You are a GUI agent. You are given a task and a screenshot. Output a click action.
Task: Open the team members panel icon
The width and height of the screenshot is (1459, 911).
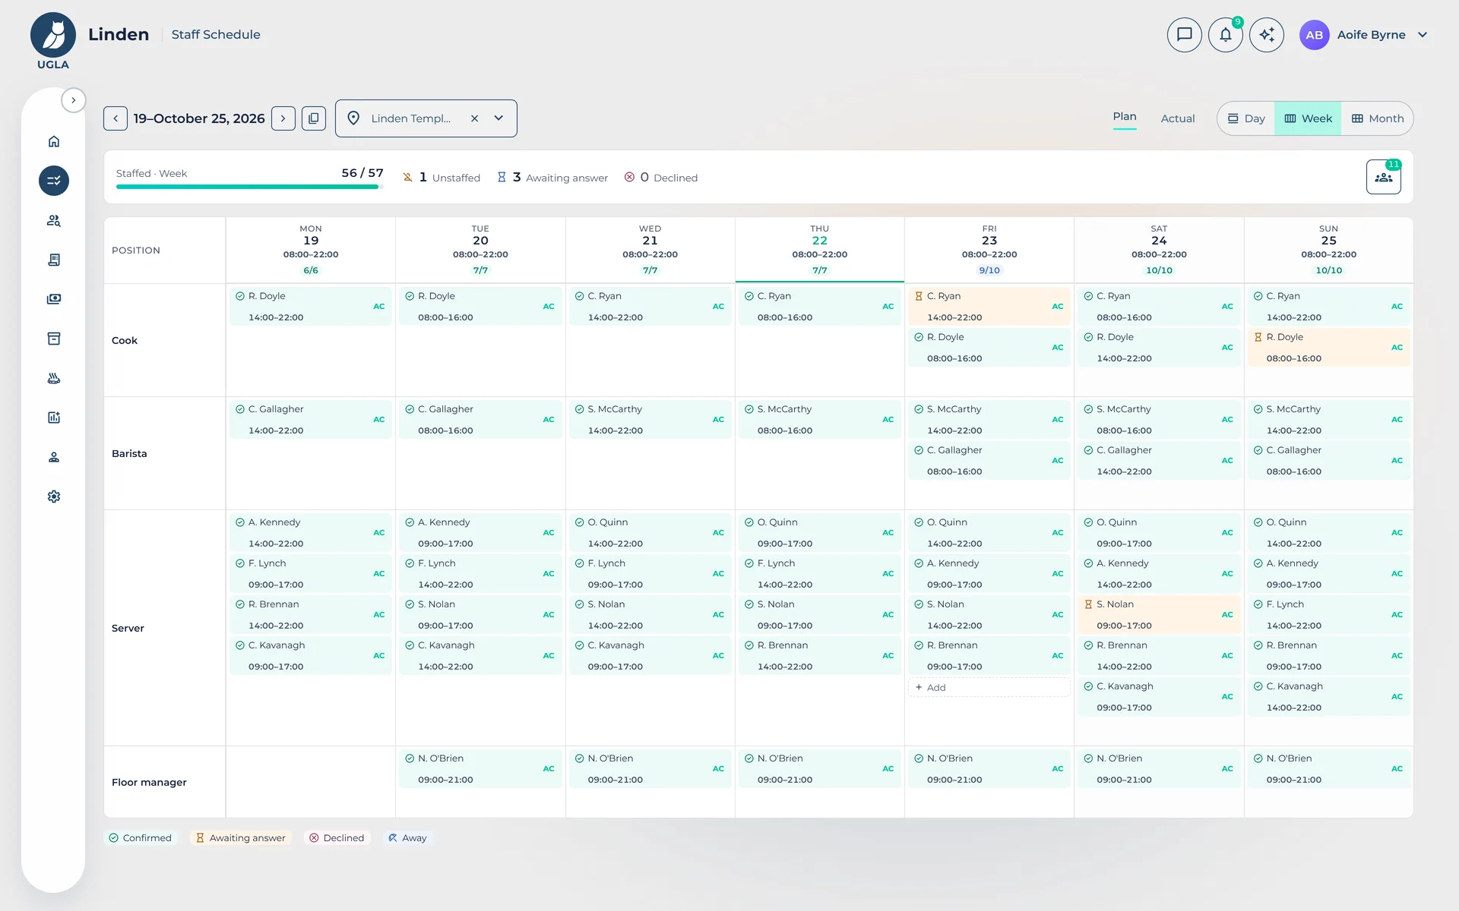coord(1383,177)
